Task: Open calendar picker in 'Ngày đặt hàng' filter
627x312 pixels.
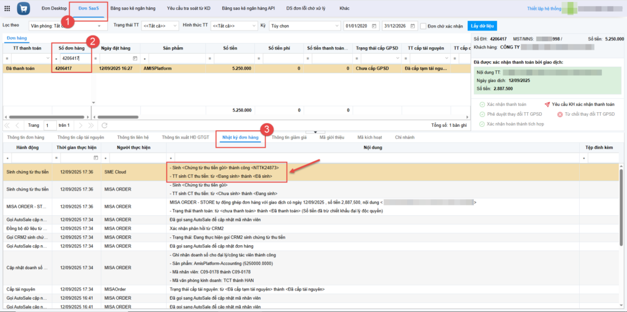Action: pyautogui.click(x=136, y=58)
